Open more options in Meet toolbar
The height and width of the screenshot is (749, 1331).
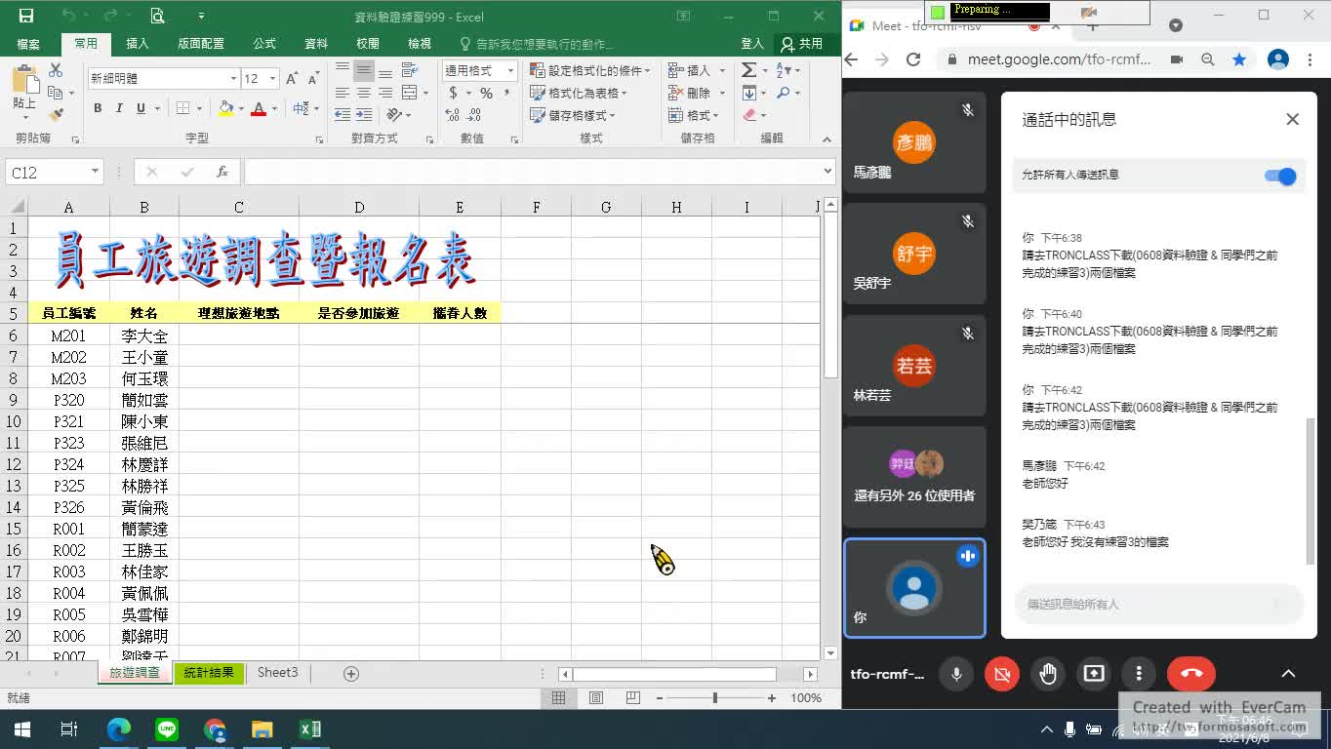coord(1139,673)
